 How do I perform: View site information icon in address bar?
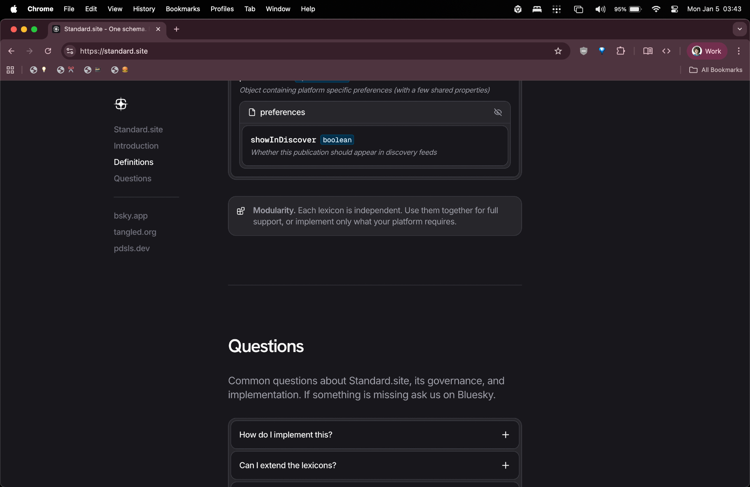pyautogui.click(x=70, y=51)
